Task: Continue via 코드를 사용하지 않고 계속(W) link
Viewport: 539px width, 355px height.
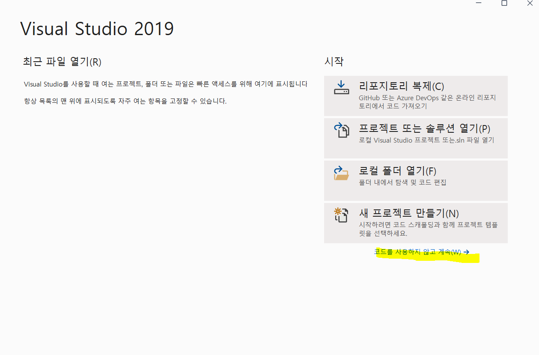Action: (422, 252)
